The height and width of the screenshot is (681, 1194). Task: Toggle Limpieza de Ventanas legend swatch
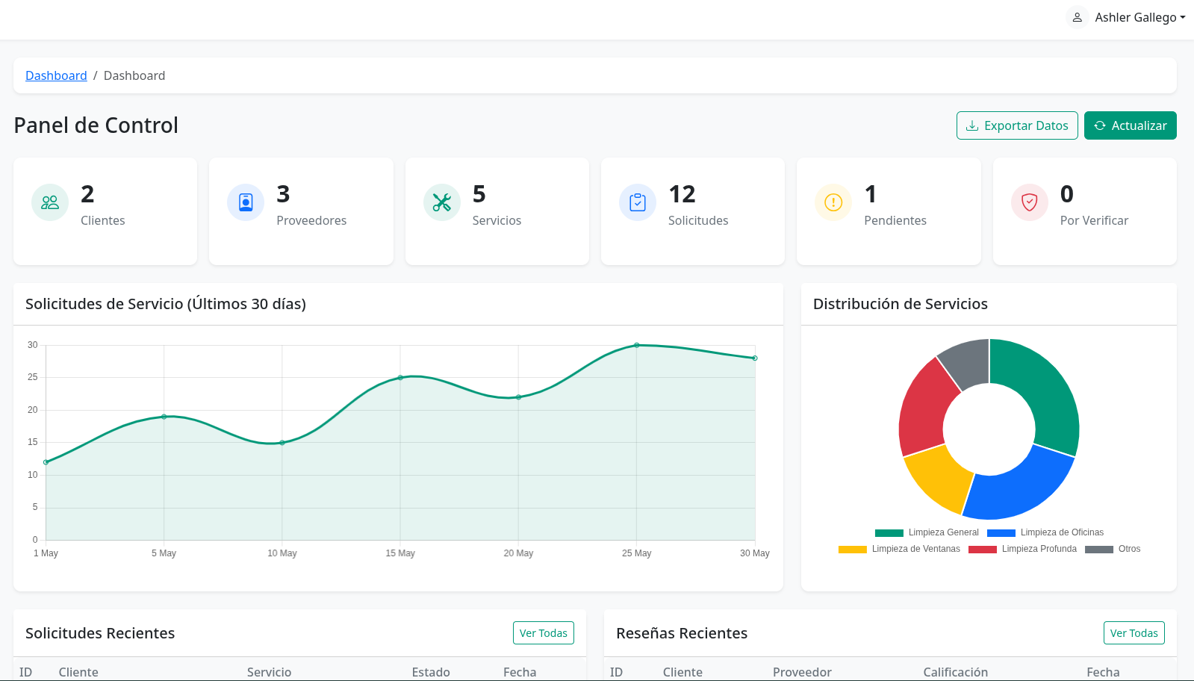pyautogui.click(x=852, y=549)
